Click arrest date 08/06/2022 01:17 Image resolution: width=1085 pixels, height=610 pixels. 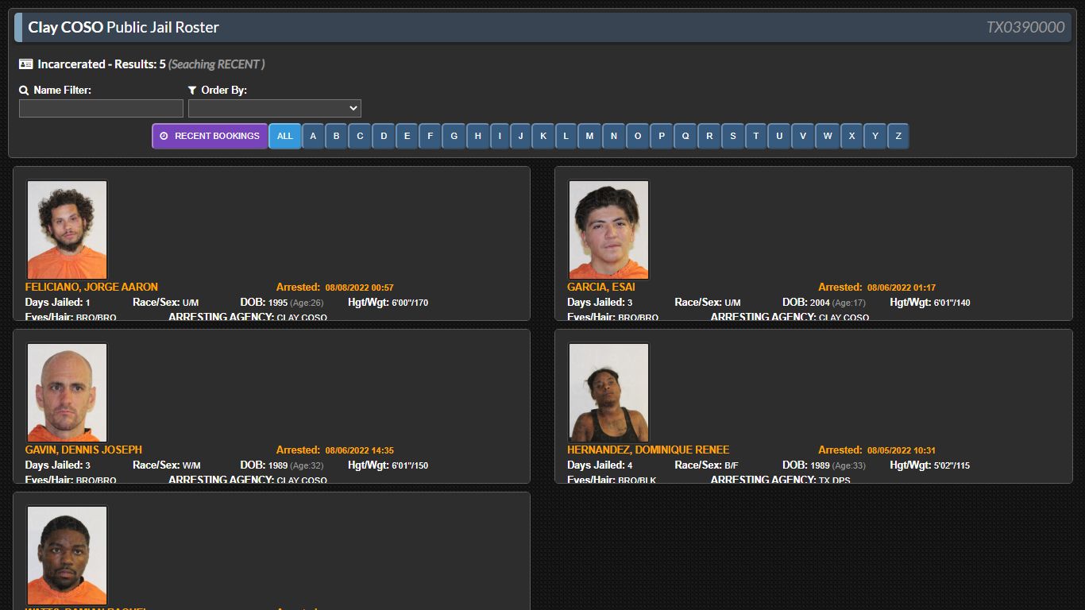click(902, 288)
